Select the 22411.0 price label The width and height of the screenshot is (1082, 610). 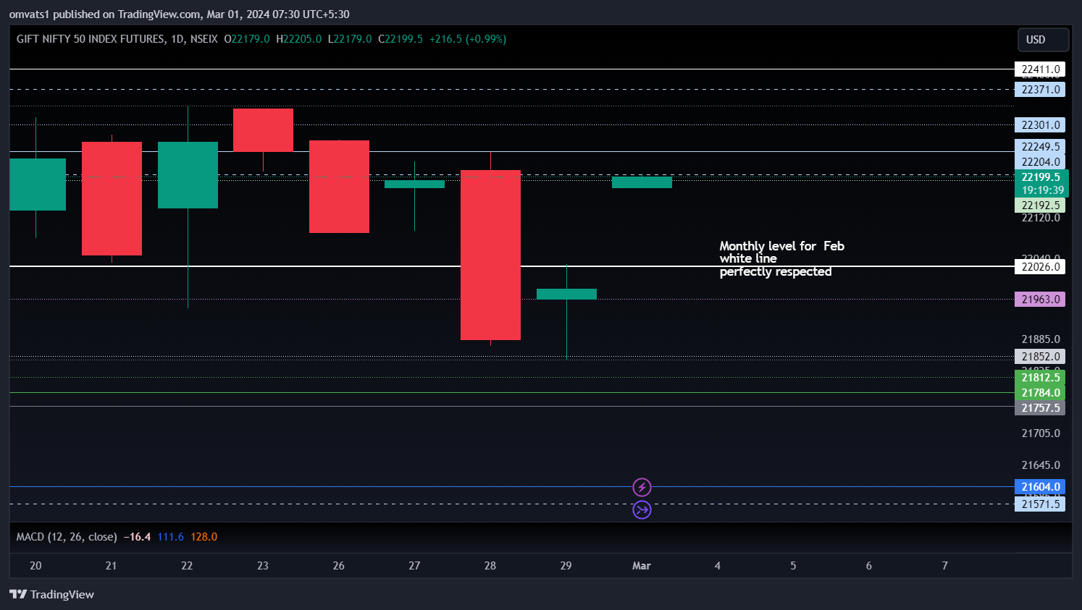click(1040, 69)
